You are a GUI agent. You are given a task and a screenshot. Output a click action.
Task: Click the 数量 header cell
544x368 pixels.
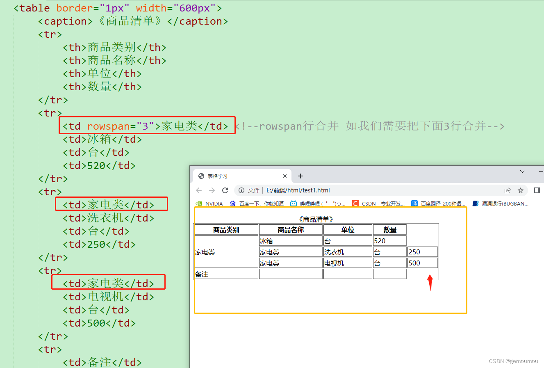point(390,230)
